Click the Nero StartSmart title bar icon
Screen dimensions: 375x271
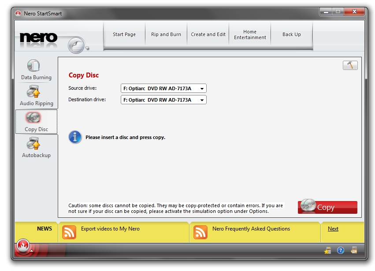[x=18, y=13]
